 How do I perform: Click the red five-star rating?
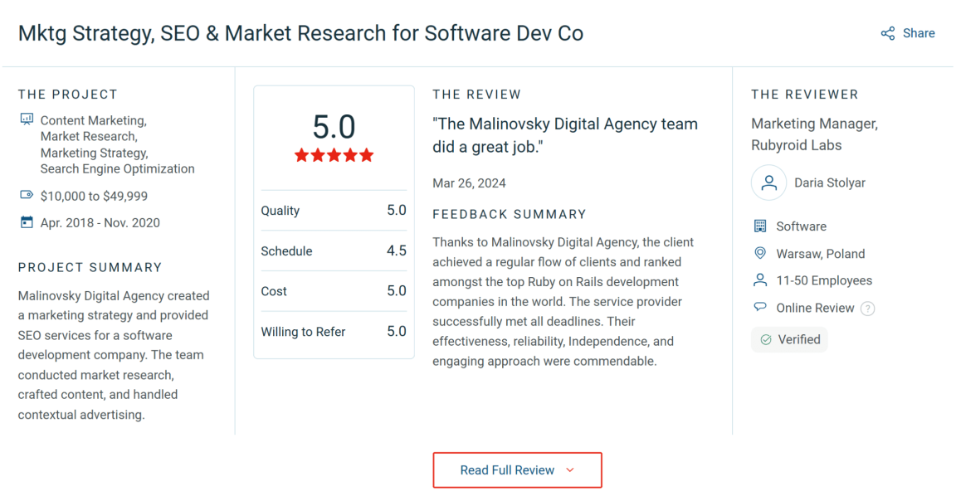point(334,156)
